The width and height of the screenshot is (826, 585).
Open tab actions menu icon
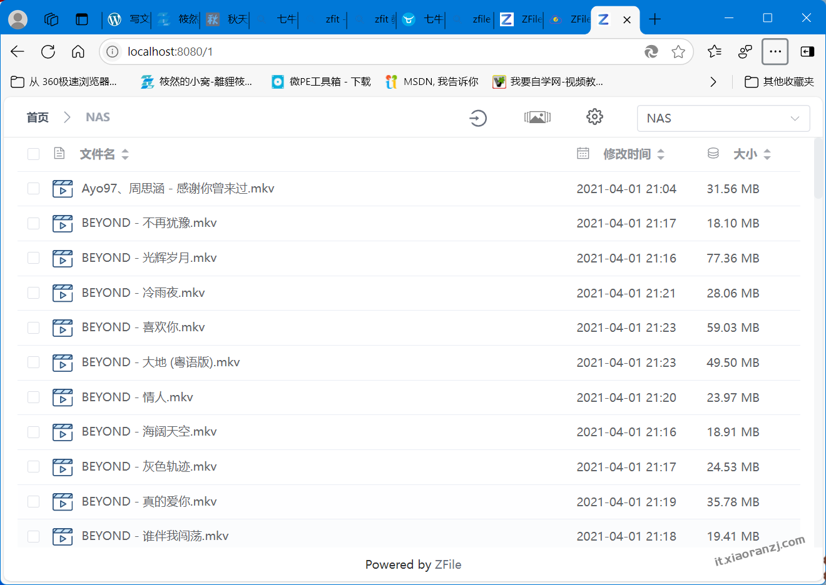click(x=82, y=19)
